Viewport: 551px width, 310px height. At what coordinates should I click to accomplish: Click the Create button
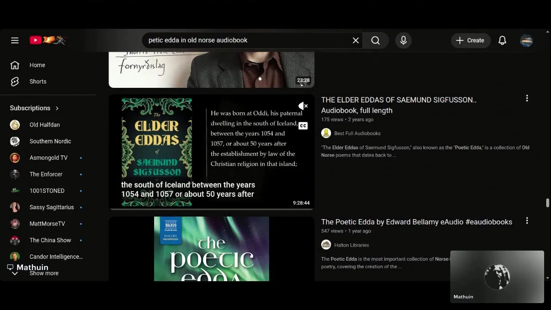click(x=471, y=40)
